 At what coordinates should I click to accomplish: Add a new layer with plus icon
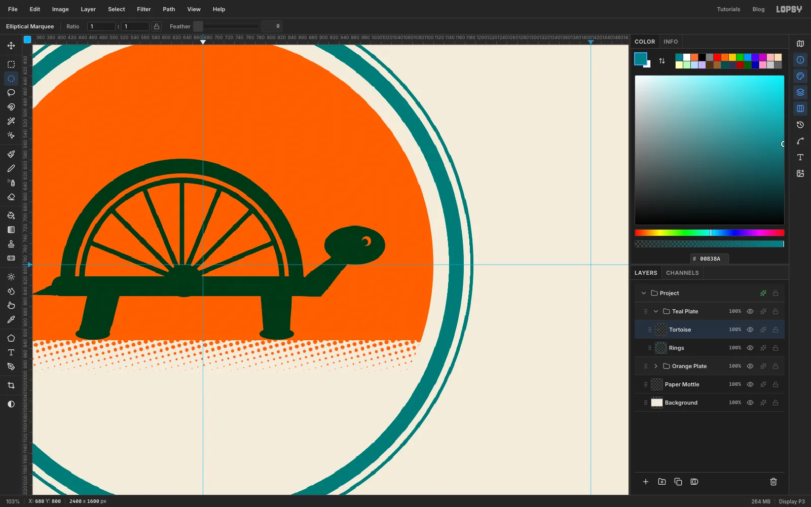(646, 482)
